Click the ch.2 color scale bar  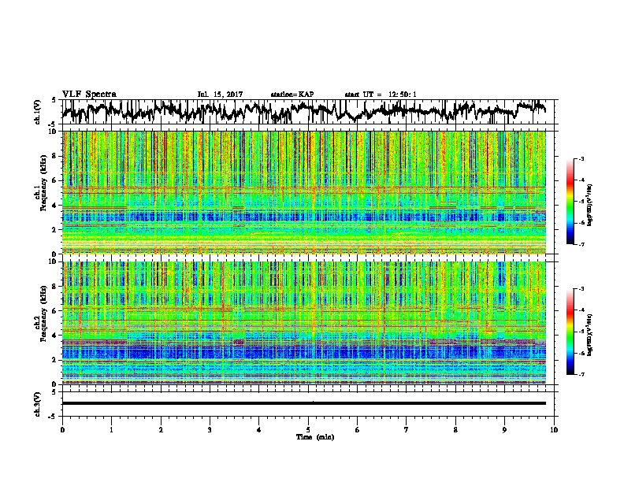pos(570,332)
